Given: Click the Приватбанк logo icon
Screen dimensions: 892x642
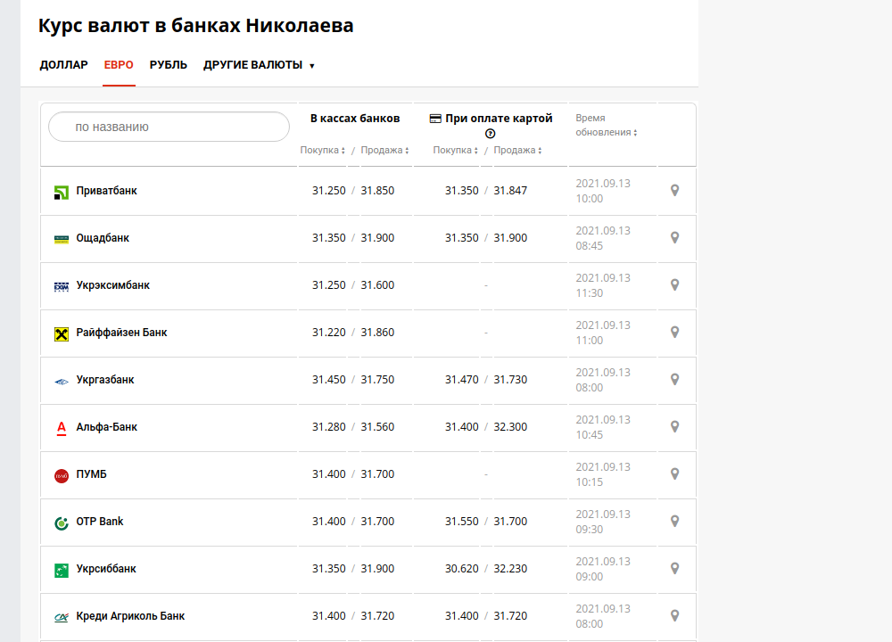Looking at the screenshot, I should [x=62, y=193].
